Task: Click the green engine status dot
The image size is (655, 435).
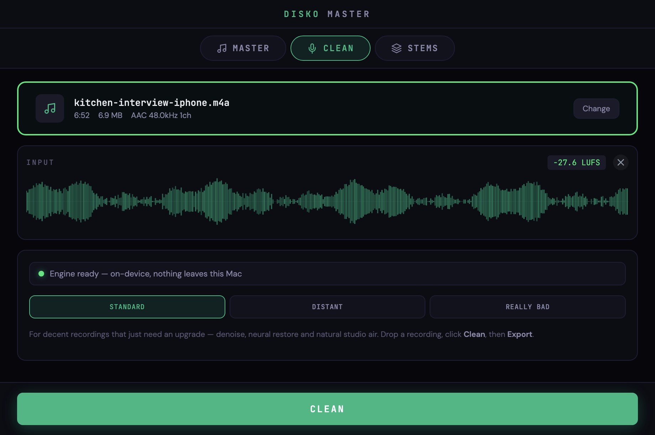Action: 41,274
